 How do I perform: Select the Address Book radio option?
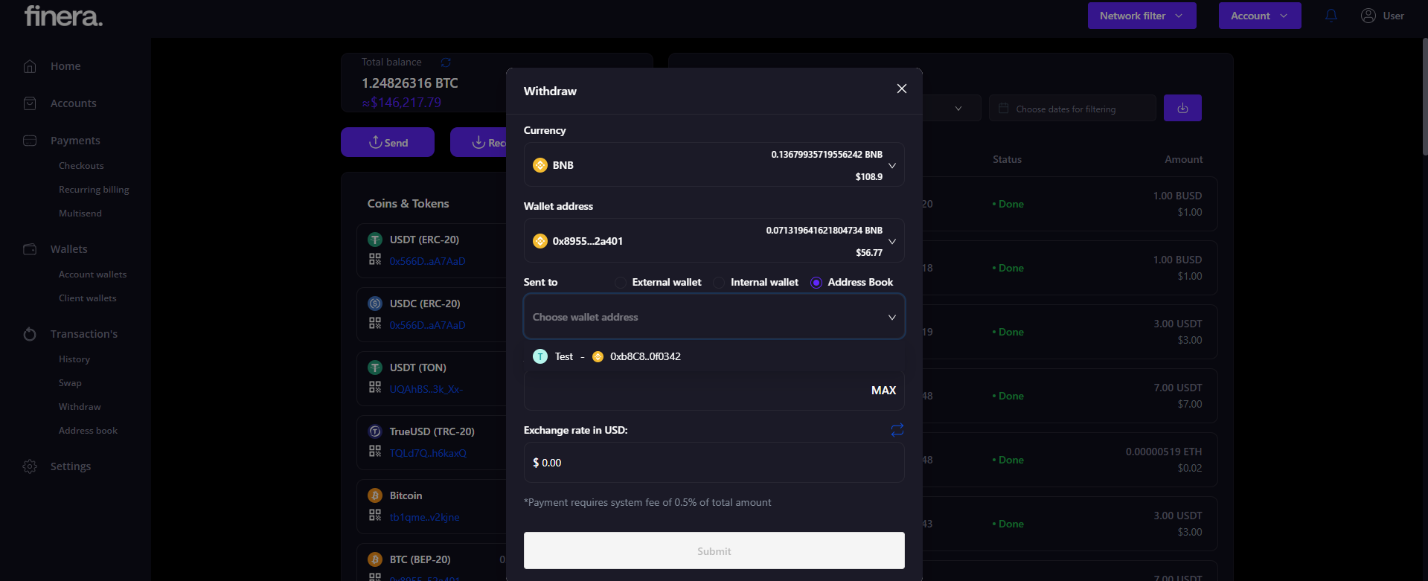tap(816, 283)
